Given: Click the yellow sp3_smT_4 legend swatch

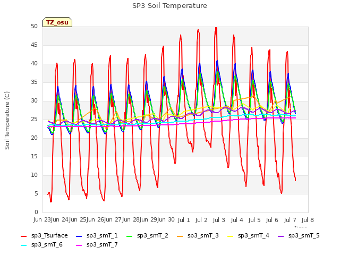Looking at the screenshot, I should pyautogui.click(x=230, y=236).
